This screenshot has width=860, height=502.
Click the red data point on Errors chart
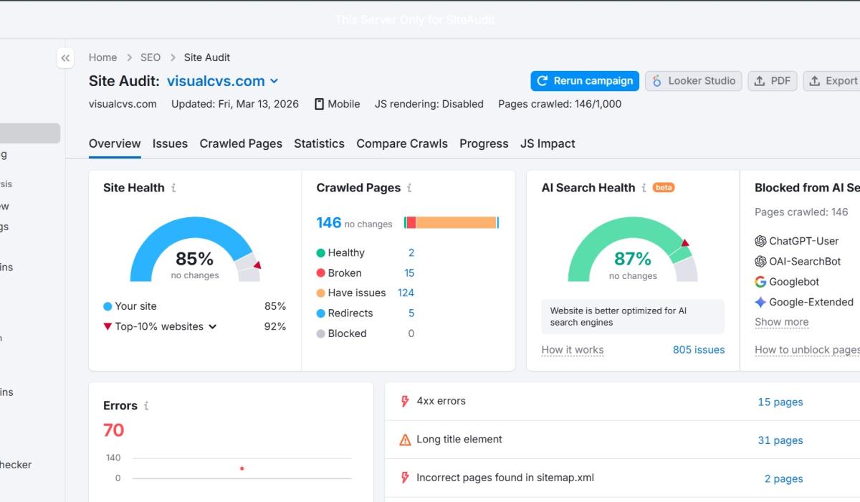pos(242,468)
